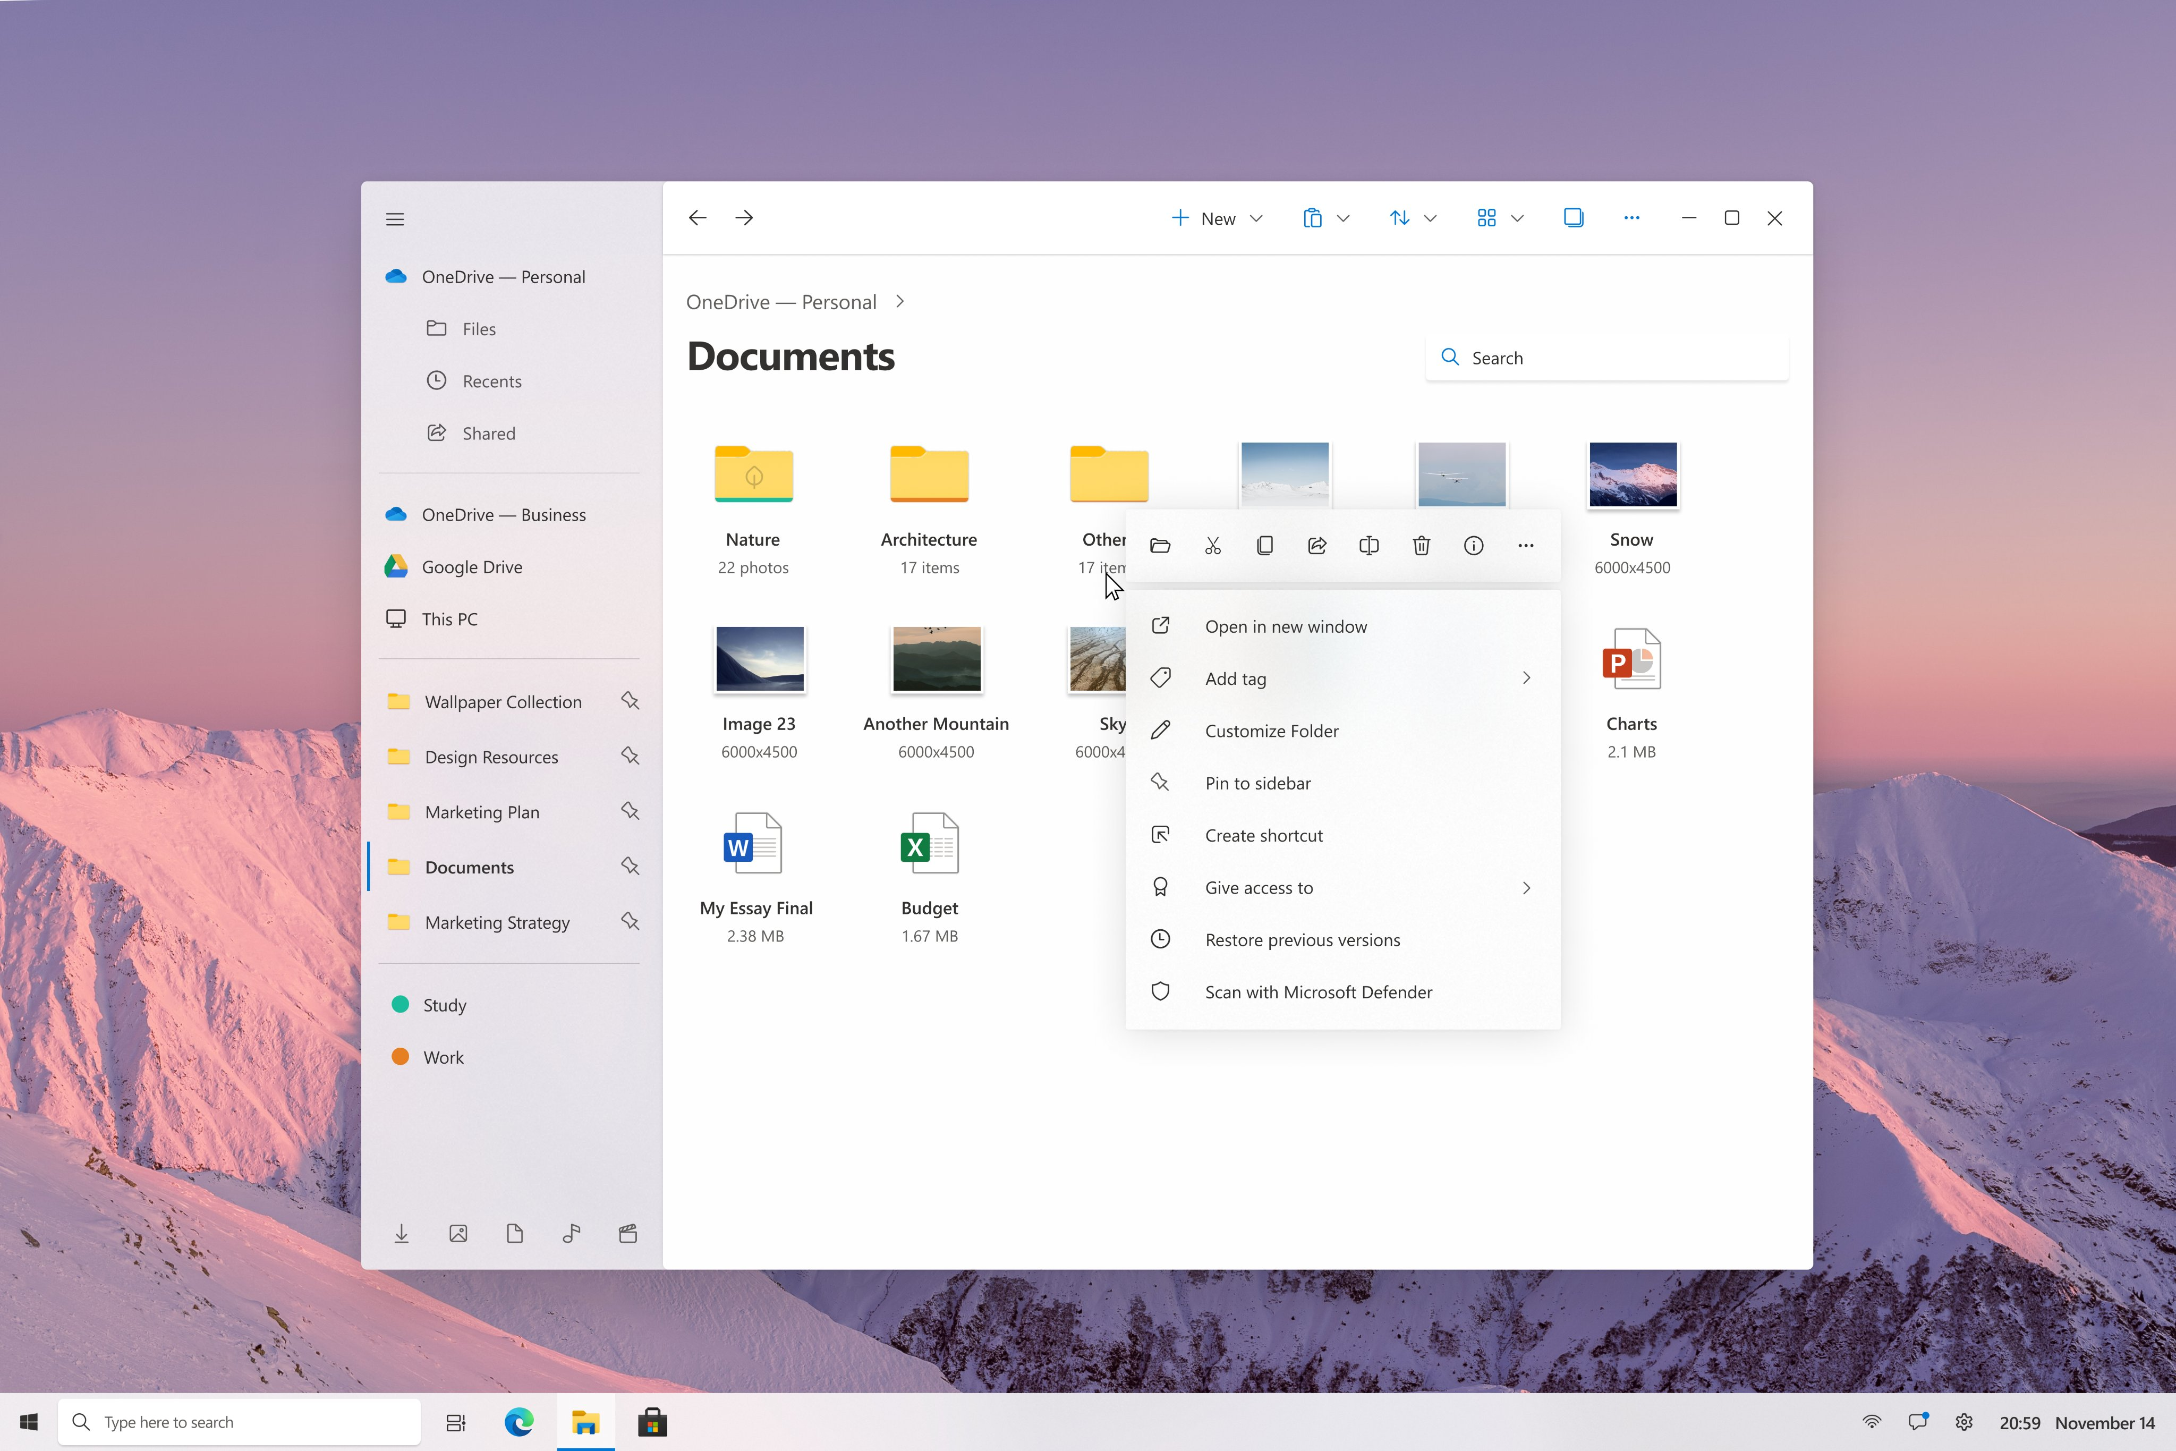Click the Share icon in context menu toolbar
Screen dimensions: 2176x1451
(x=1316, y=546)
